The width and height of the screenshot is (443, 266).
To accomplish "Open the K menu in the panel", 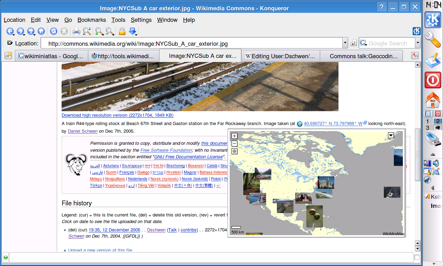I will [433, 20].
